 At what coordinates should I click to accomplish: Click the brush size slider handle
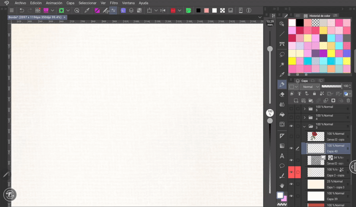270,49
